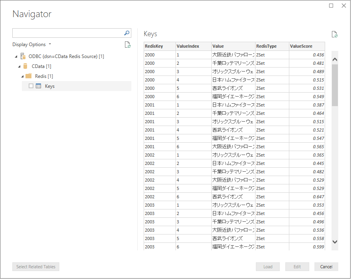Click the vertical scrollbar thumb in the preview

[335, 85]
